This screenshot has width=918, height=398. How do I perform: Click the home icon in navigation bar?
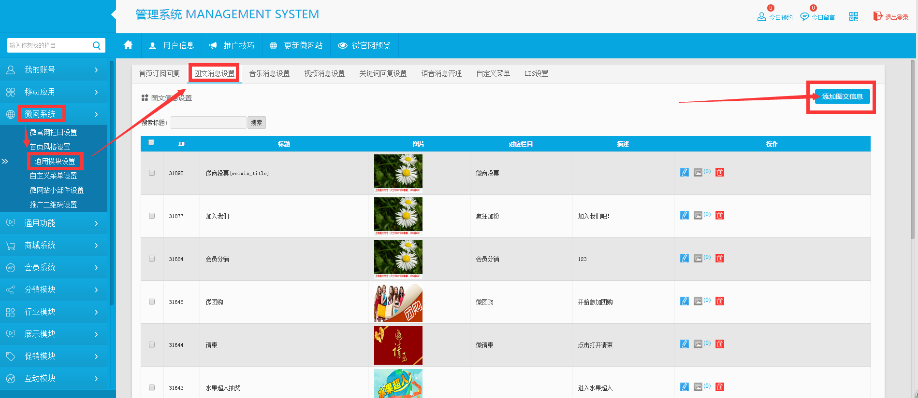point(128,45)
